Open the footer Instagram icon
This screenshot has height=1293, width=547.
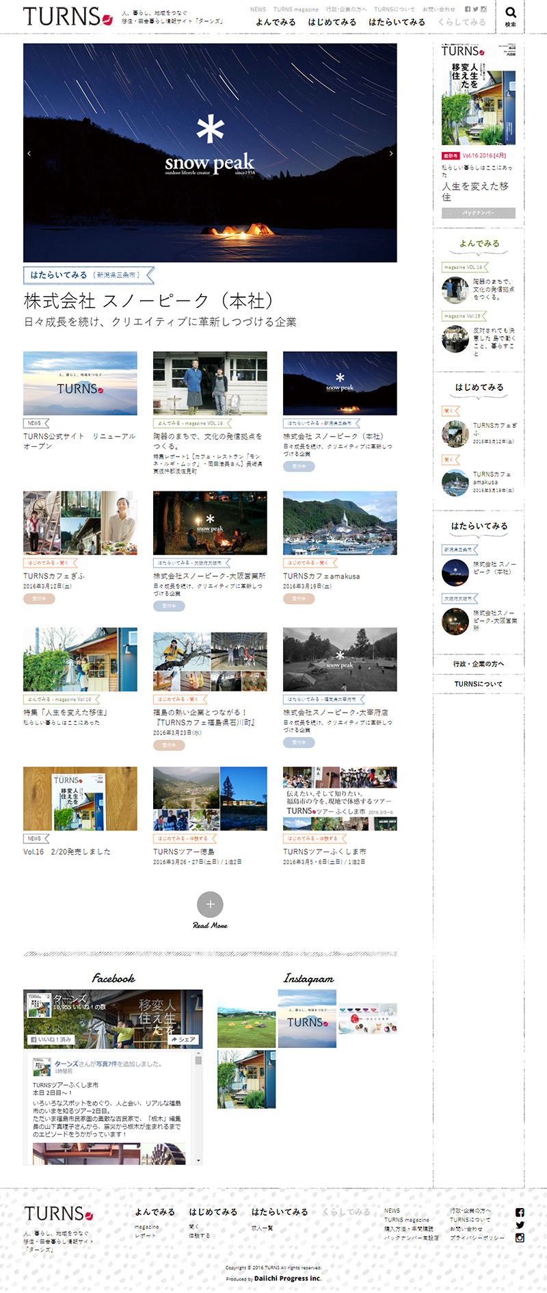(520, 1238)
